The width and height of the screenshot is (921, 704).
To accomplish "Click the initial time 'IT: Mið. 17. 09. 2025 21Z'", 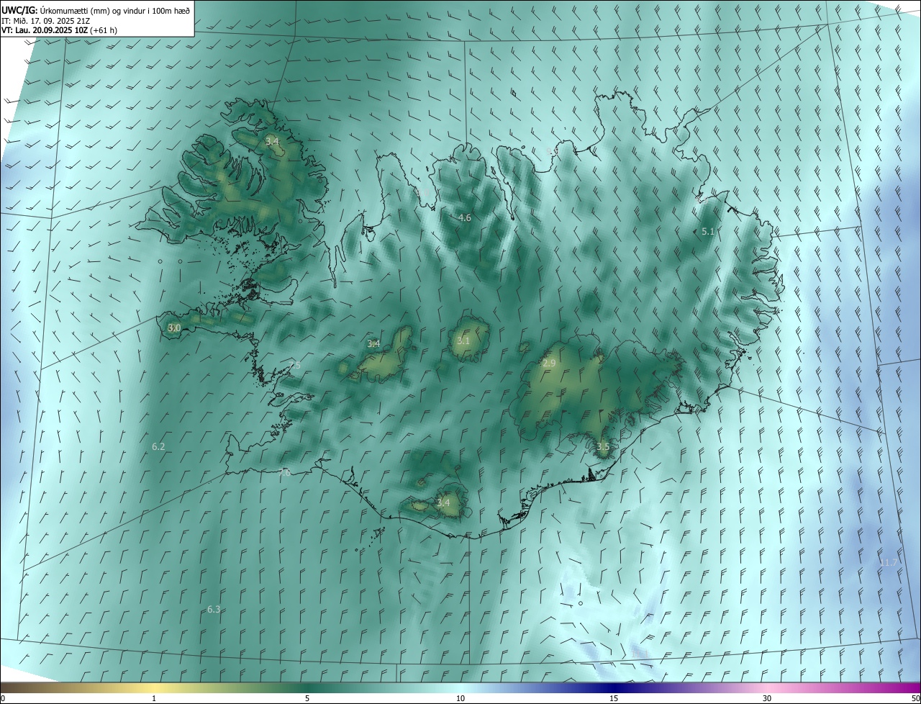I will click(x=45, y=20).
